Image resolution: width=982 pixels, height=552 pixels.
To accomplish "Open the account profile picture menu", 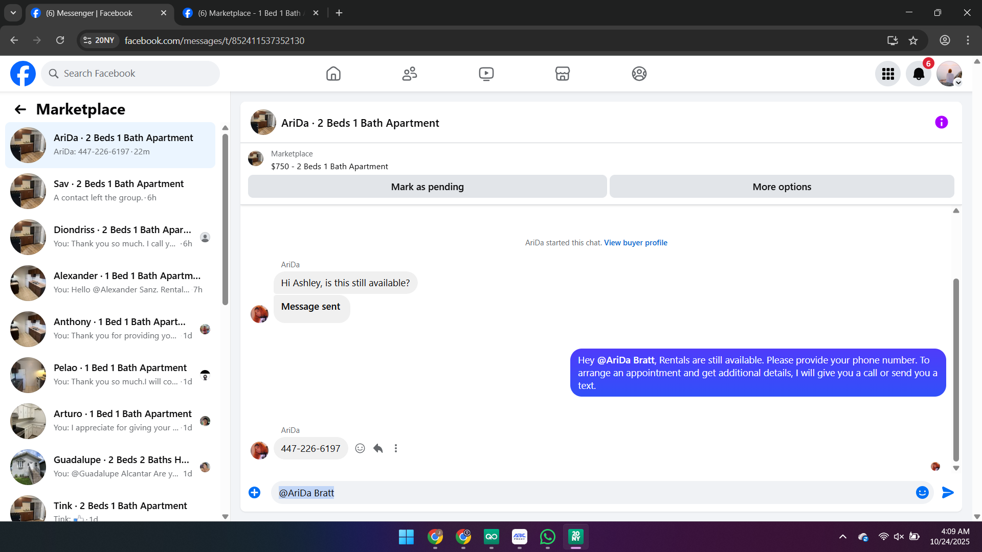I will point(949,74).
